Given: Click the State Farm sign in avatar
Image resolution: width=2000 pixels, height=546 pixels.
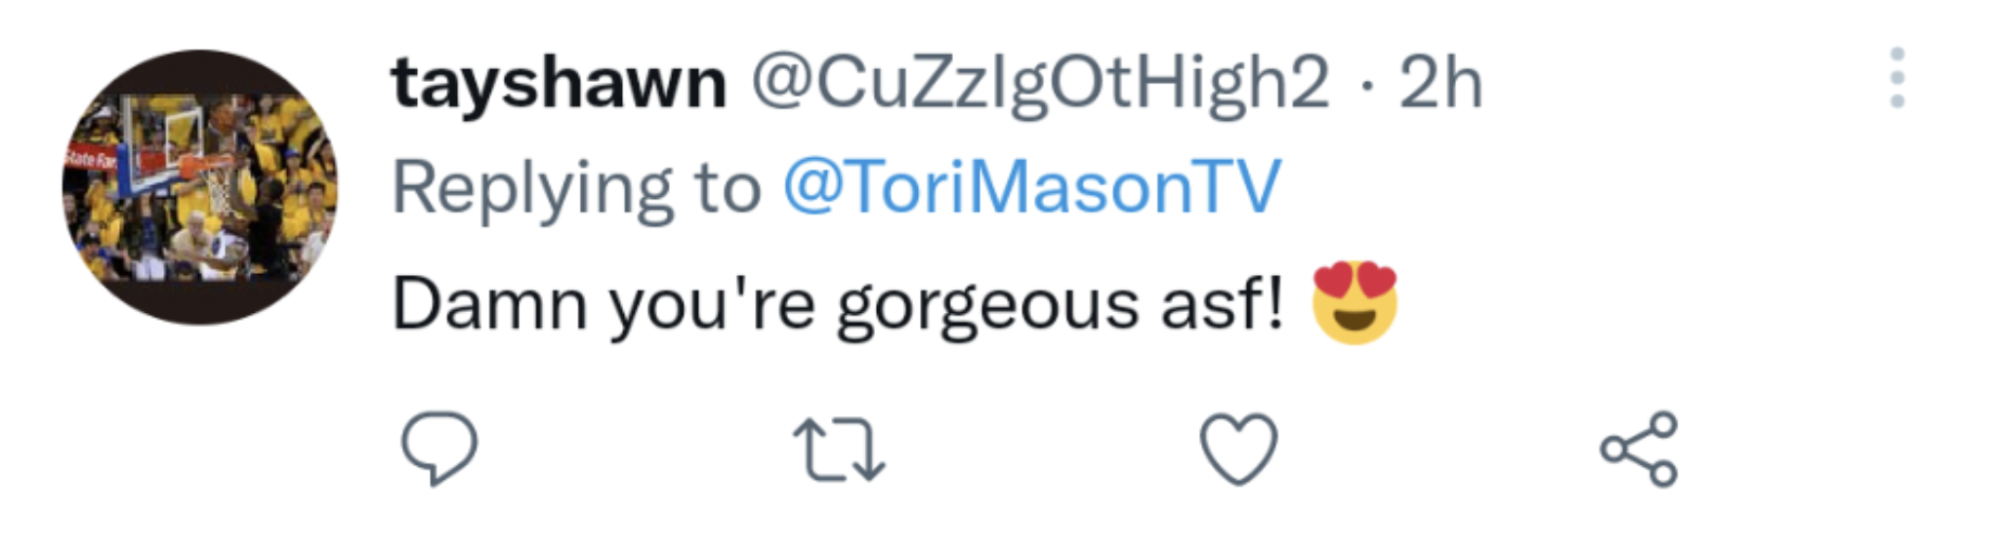Looking at the screenshot, I should coord(91,159).
